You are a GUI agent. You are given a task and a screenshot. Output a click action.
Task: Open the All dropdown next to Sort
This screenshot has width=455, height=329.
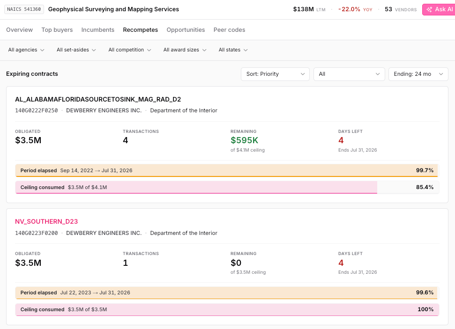pyautogui.click(x=349, y=74)
